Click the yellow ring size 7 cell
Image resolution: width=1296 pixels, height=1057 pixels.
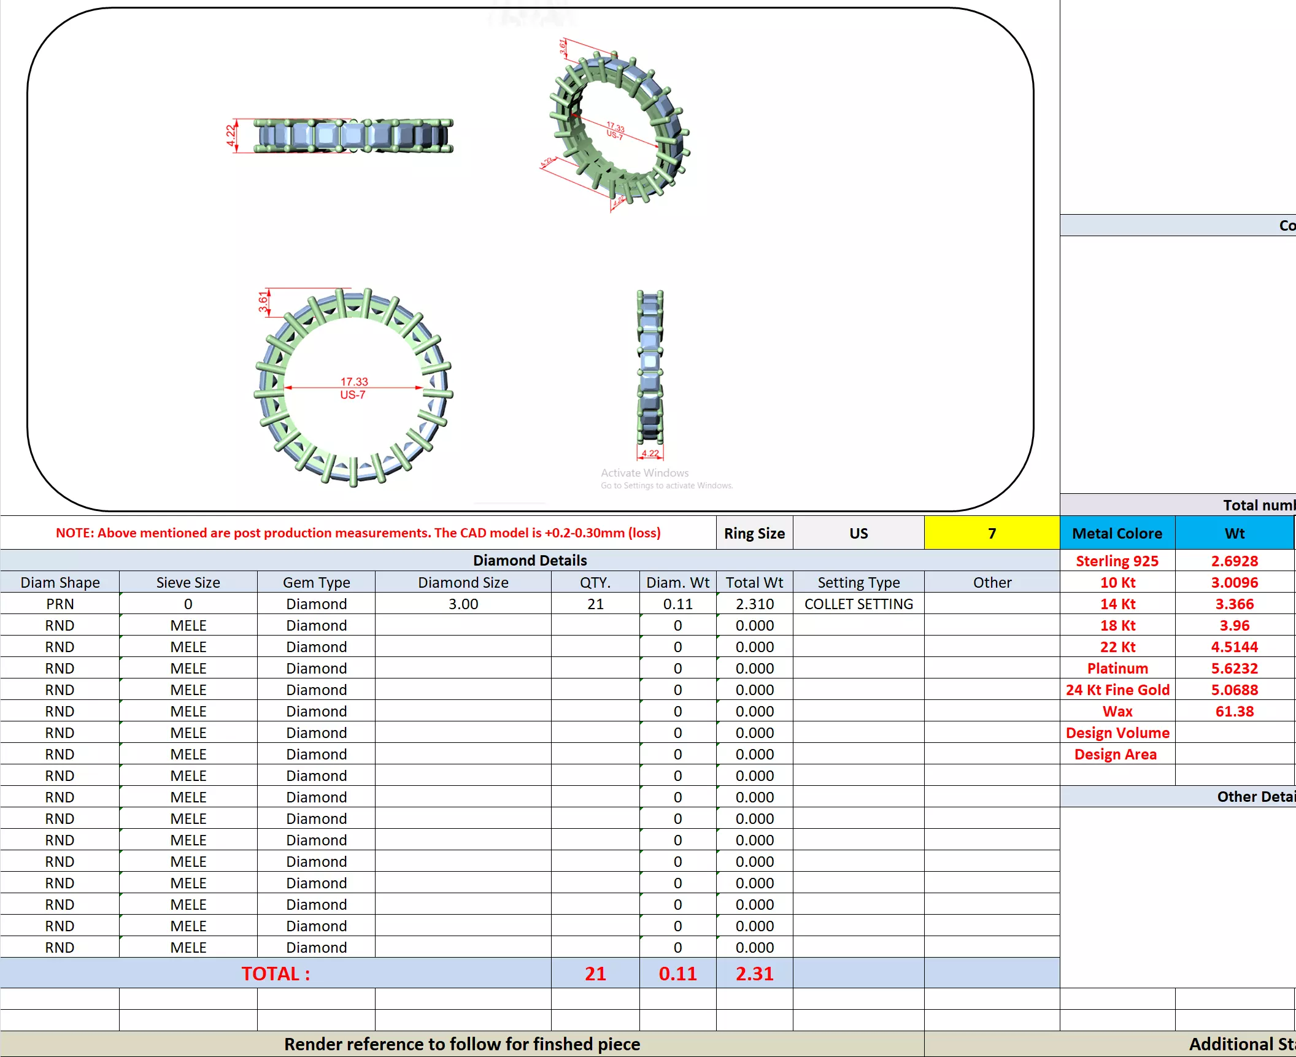click(x=992, y=533)
